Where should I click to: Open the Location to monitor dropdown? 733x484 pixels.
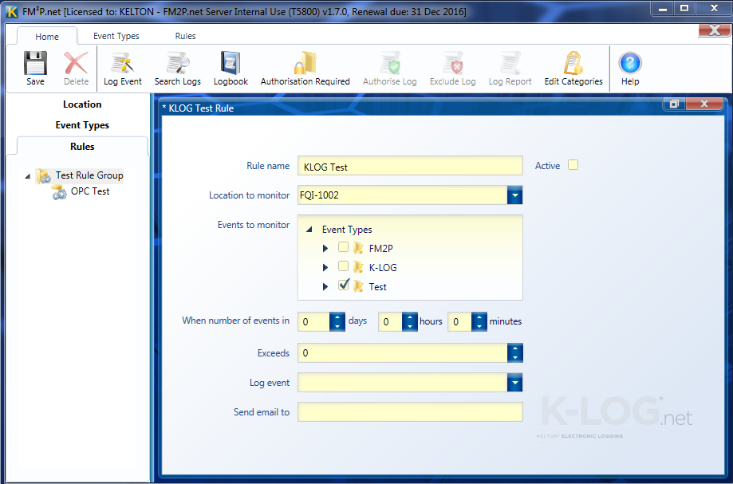(x=514, y=195)
